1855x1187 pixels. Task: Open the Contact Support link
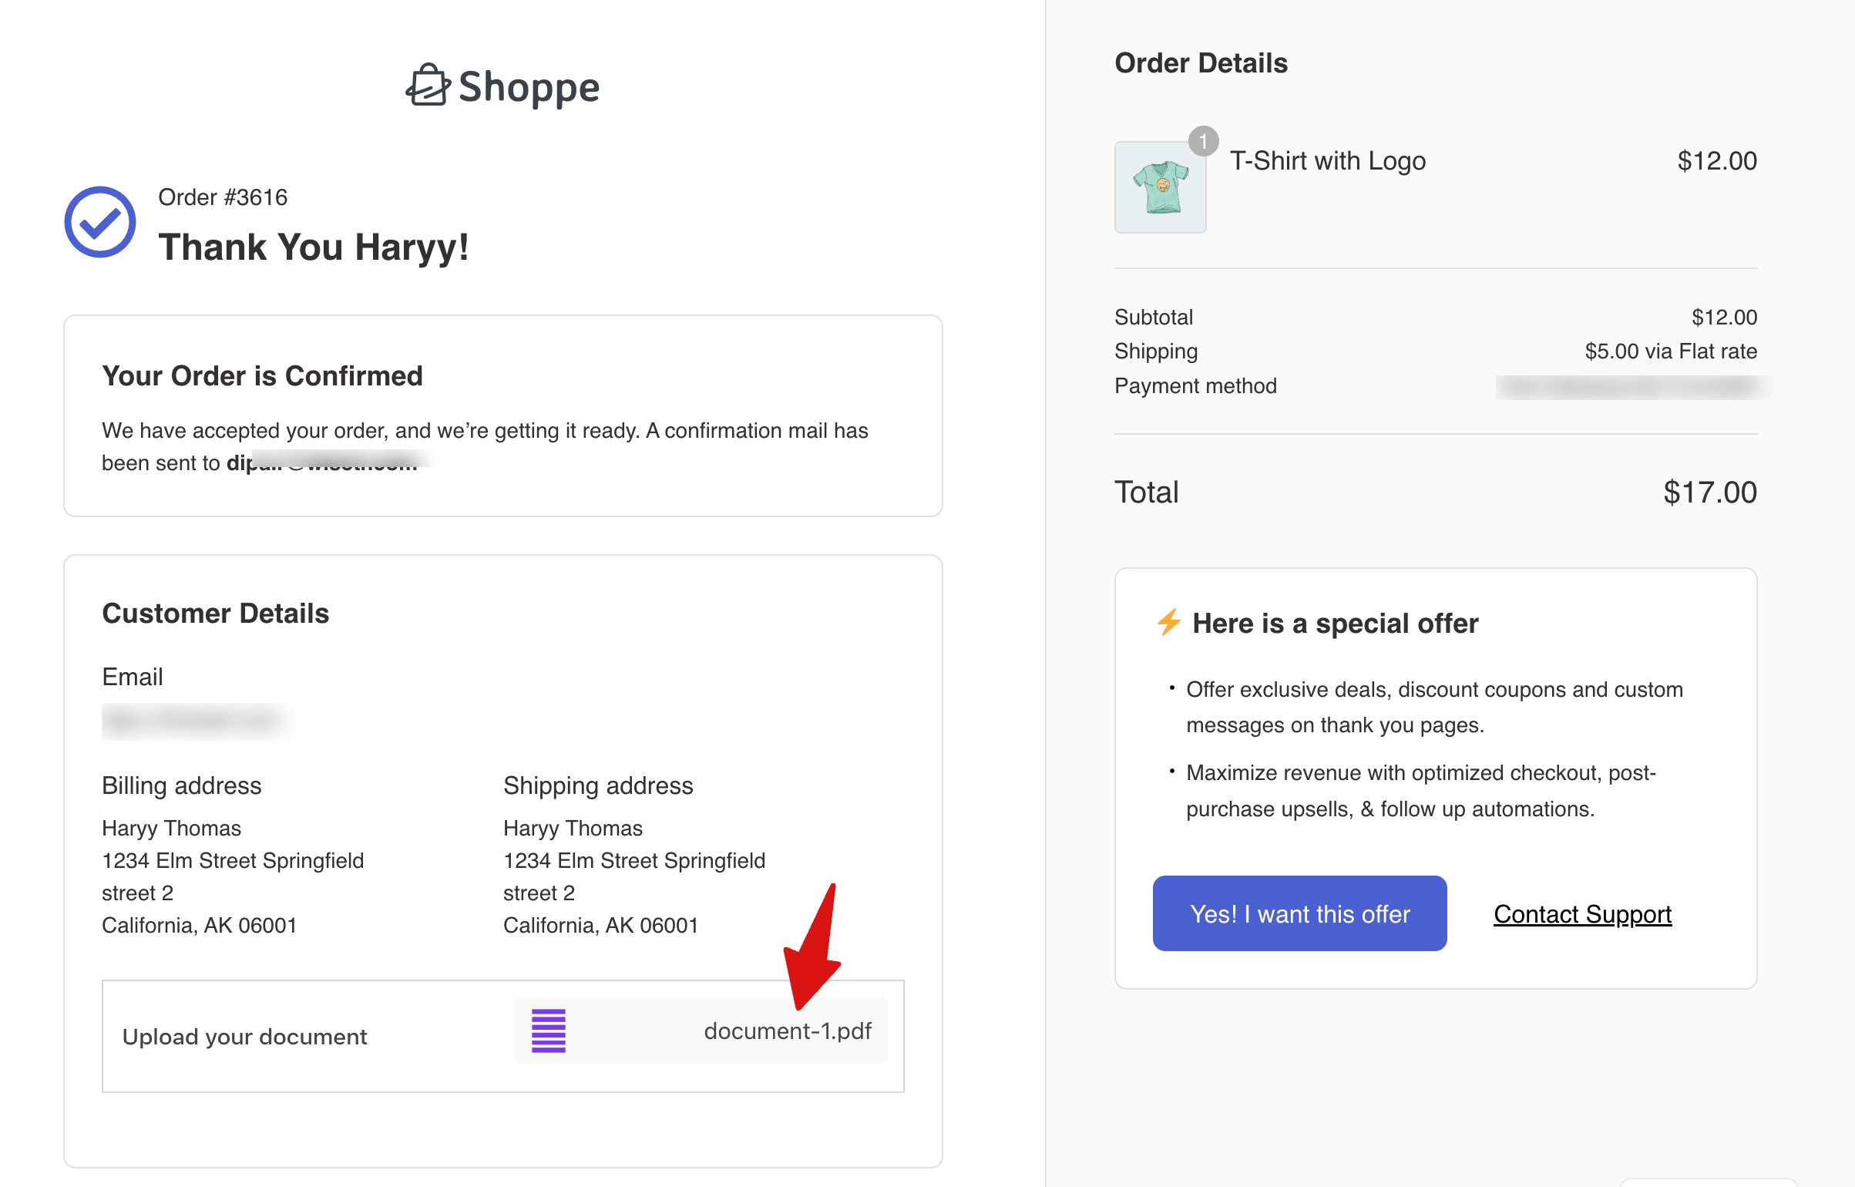point(1582,914)
